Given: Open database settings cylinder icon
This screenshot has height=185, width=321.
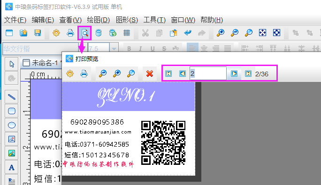Looking at the screenshot, I should pos(99,33).
